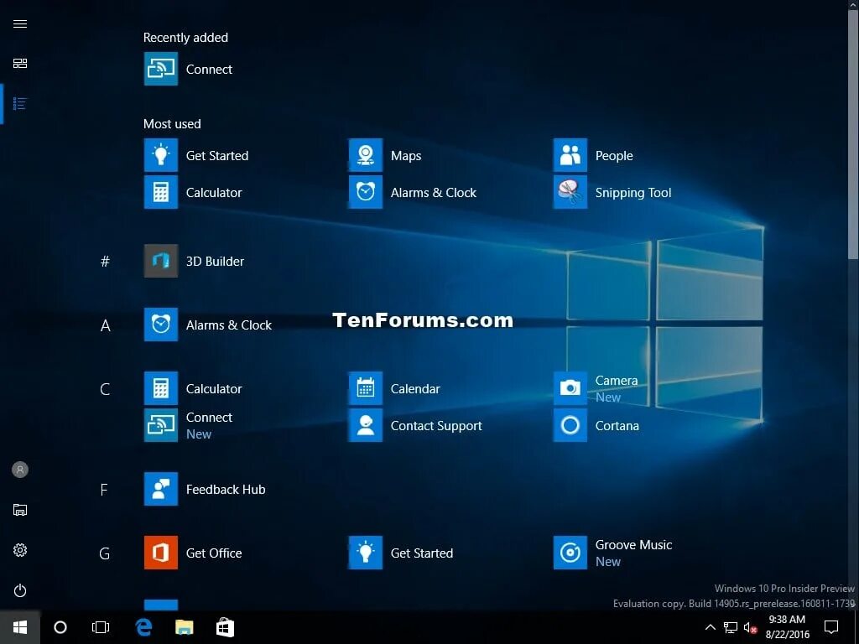Open Task View on taskbar
The image size is (859, 644).
click(x=101, y=627)
